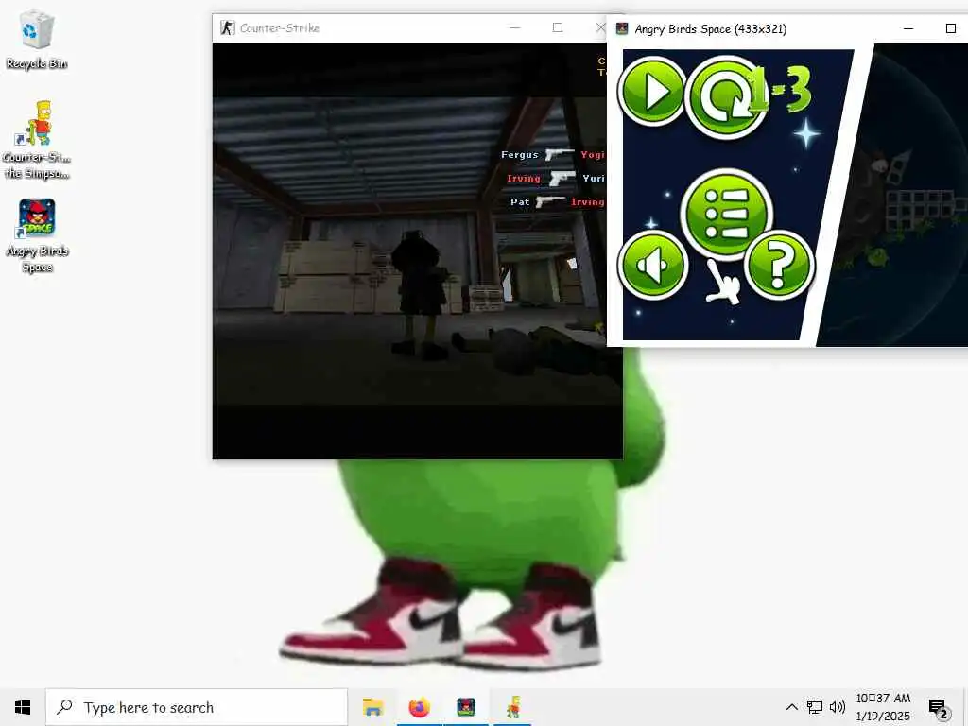Minimize the Angry Birds Space window
This screenshot has width=968, height=726.
pos(908,28)
